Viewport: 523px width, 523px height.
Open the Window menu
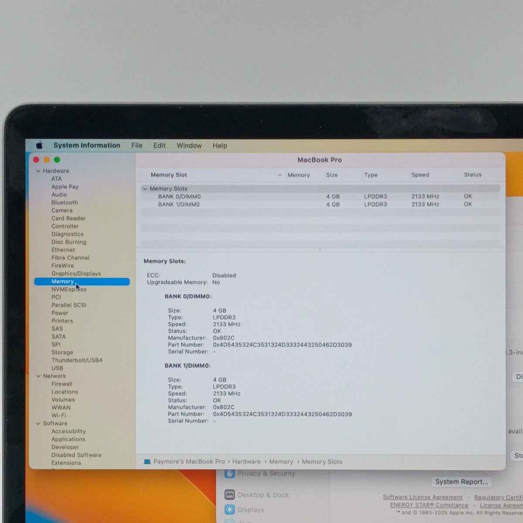coord(189,146)
